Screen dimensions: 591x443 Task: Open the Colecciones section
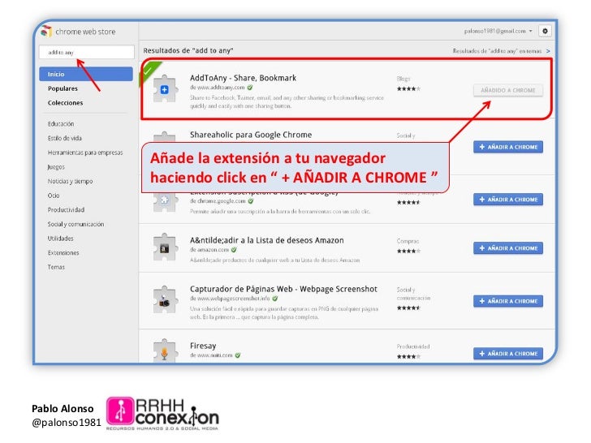(65, 103)
